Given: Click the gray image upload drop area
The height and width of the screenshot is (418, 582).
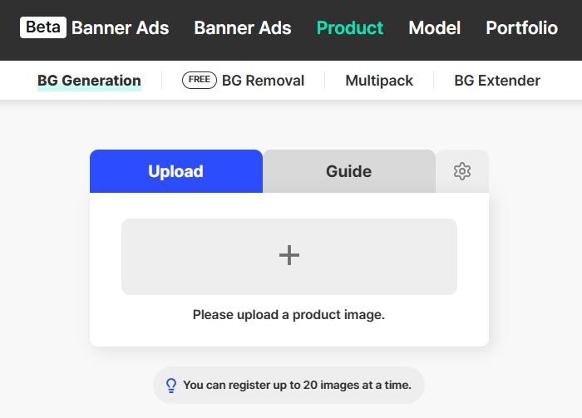Looking at the screenshot, I should (289, 257).
